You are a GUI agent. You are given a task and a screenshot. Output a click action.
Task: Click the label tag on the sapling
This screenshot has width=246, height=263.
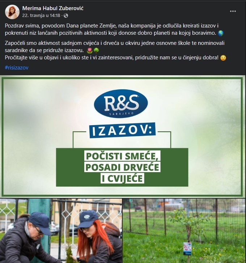[x=187, y=249]
